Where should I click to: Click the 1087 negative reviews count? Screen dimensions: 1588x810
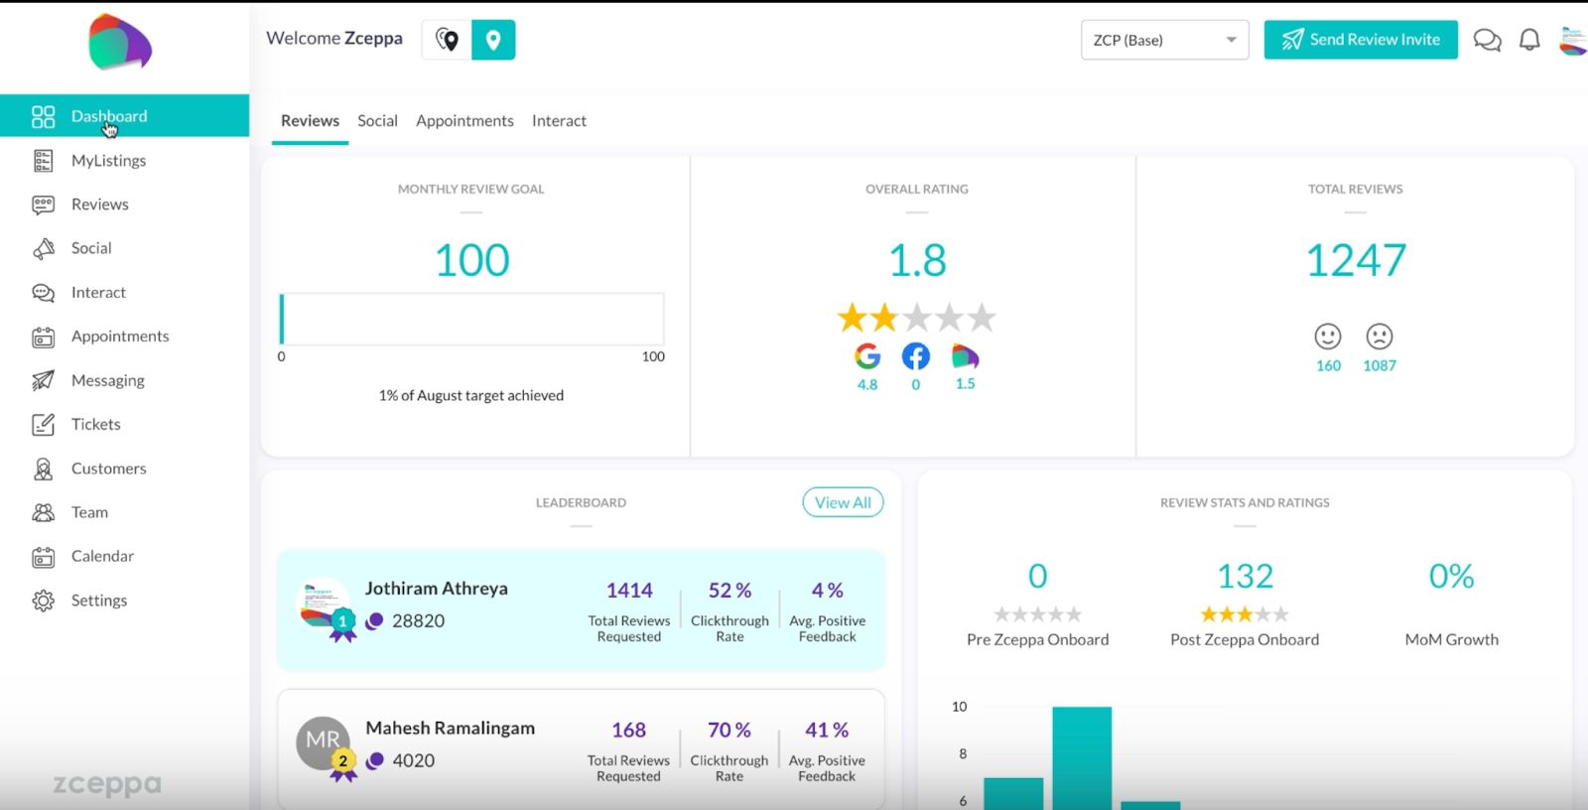[1380, 366]
